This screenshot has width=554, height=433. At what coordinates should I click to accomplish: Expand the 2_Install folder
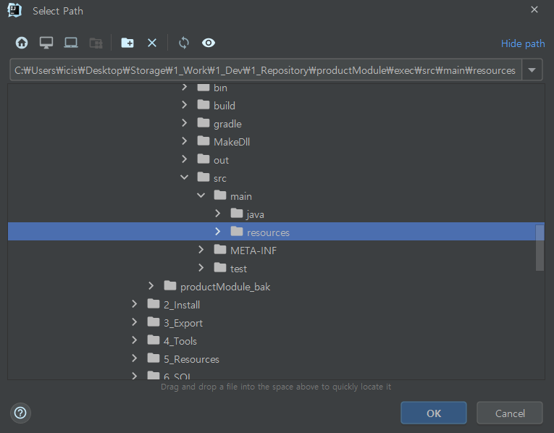(x=134, y=303)
